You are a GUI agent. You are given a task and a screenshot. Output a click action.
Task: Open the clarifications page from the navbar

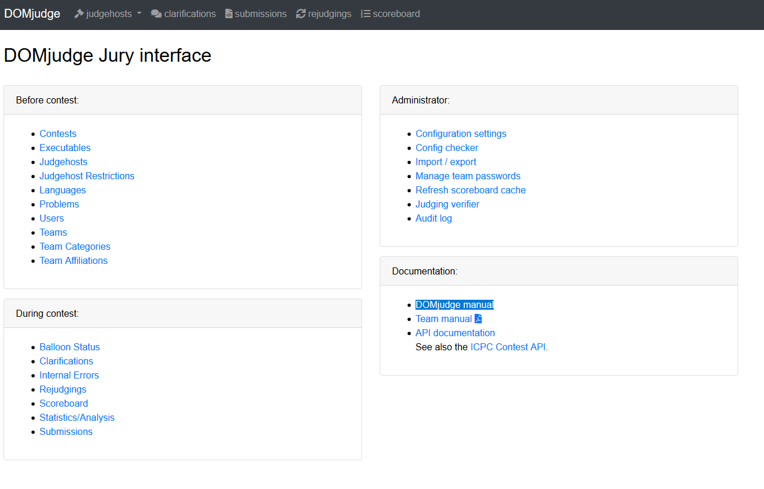pos(189,13)
